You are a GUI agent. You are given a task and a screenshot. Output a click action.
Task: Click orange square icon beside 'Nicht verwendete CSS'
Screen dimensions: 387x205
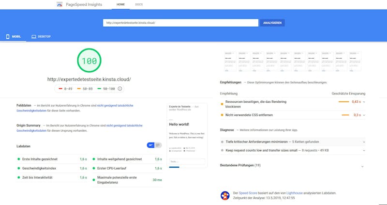point(222,115)
